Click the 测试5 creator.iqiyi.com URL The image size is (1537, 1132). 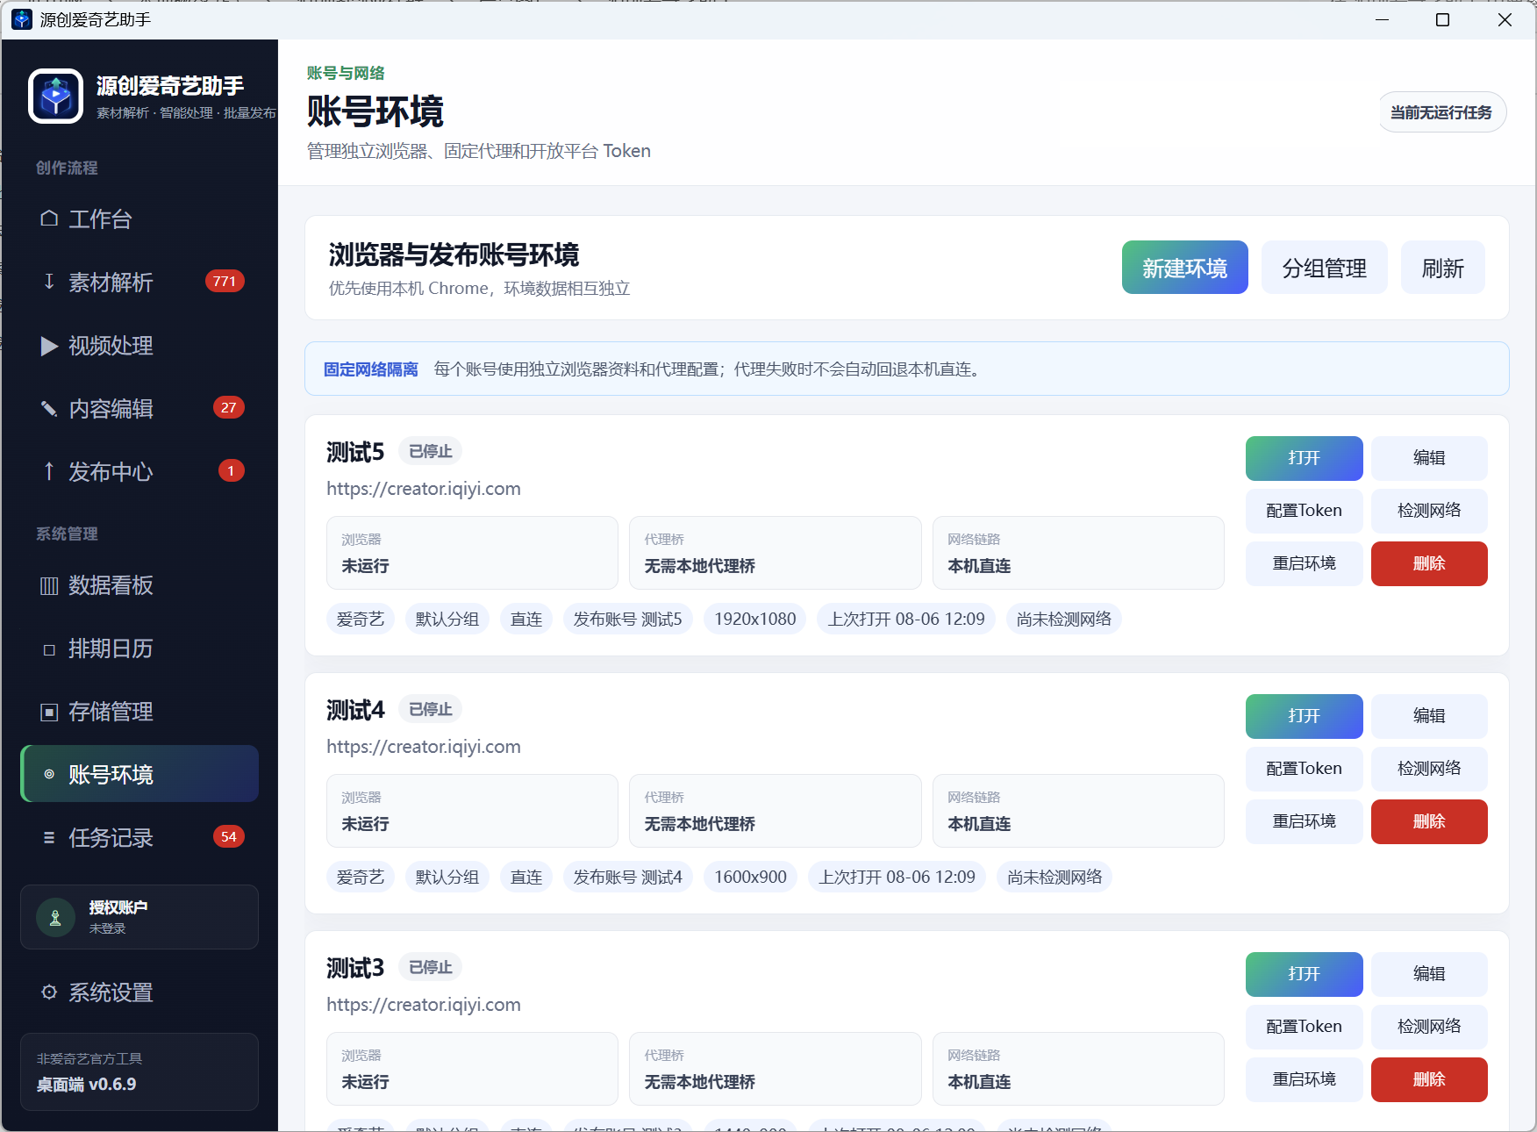coord(424,489)
